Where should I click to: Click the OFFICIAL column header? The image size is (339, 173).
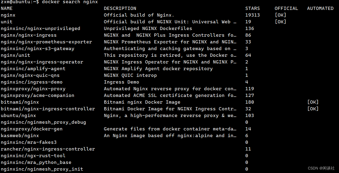point(286,8)
